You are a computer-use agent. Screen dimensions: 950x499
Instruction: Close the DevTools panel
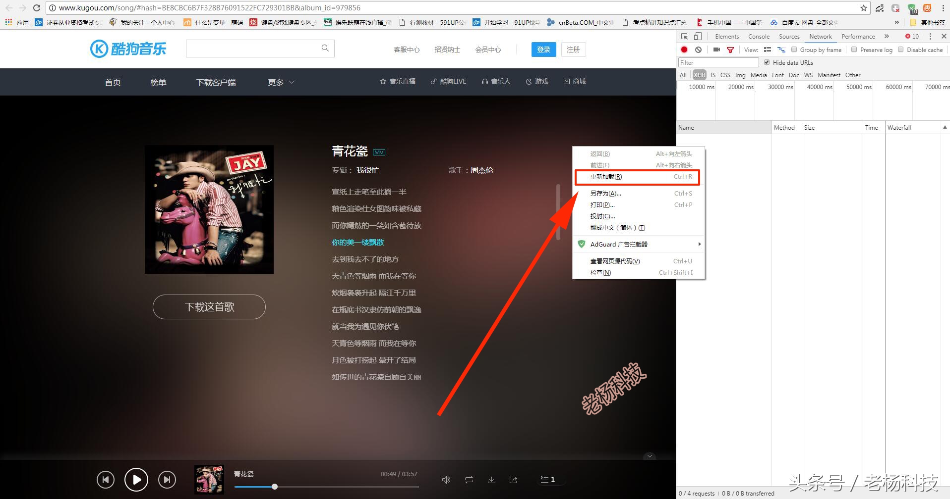click(944, 36)
